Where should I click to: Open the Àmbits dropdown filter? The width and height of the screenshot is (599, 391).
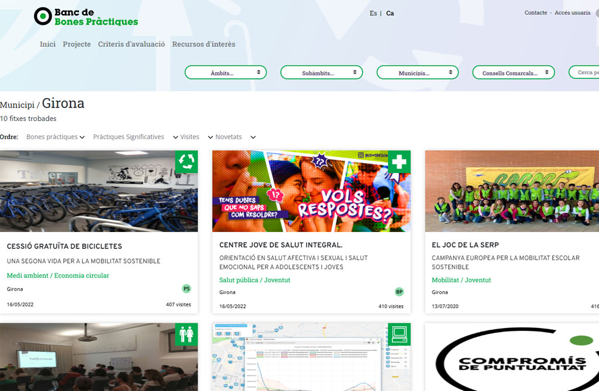coord(226,72)
